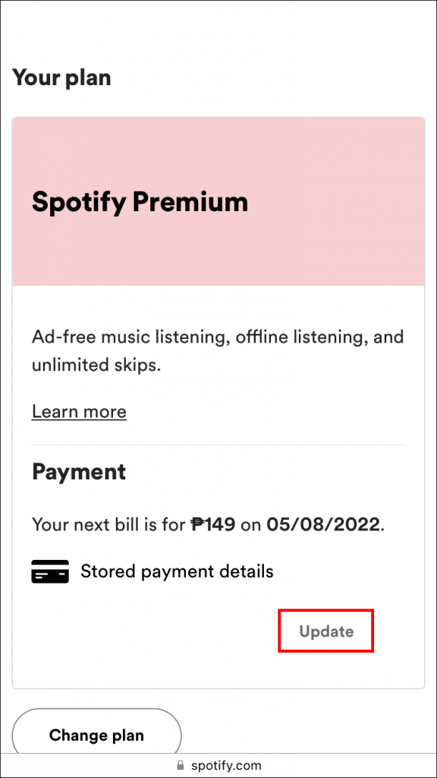This screenshot has width=437, height=778.
Task: Follow the Learn more link
Action: 79,411
